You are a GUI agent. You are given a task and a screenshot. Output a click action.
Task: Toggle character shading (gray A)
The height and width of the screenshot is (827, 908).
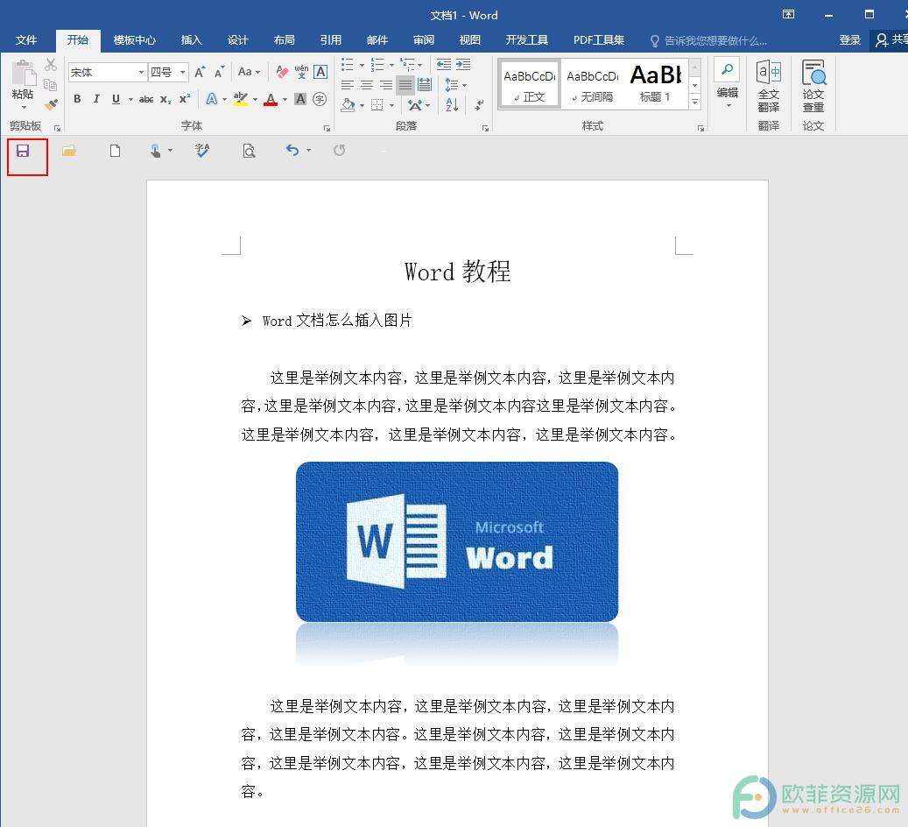300,99
